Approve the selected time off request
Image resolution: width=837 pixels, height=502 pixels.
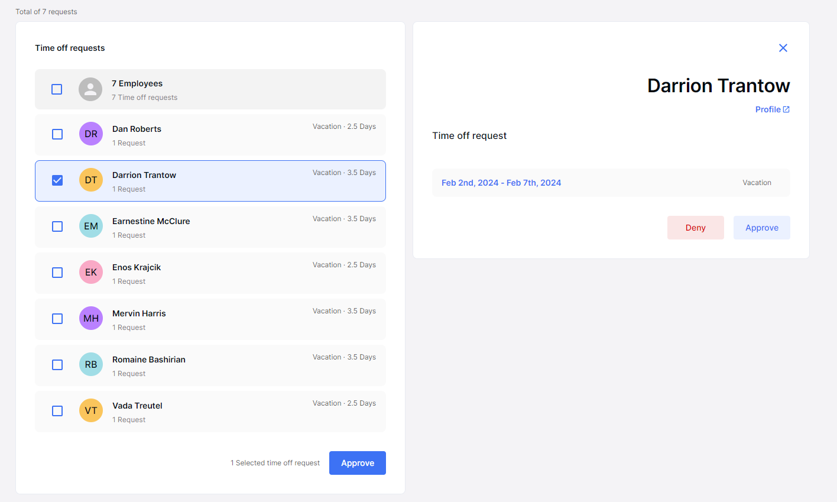[x=357, y=463]
